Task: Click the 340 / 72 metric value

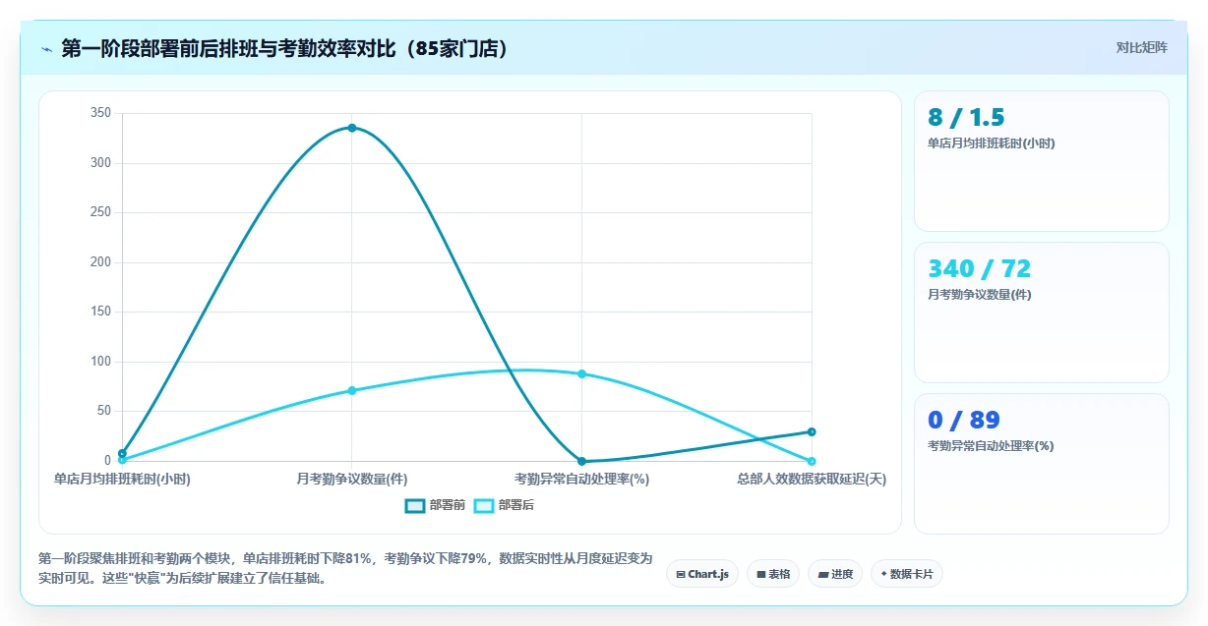Action: pyautogui.click(x=980, y=269)
